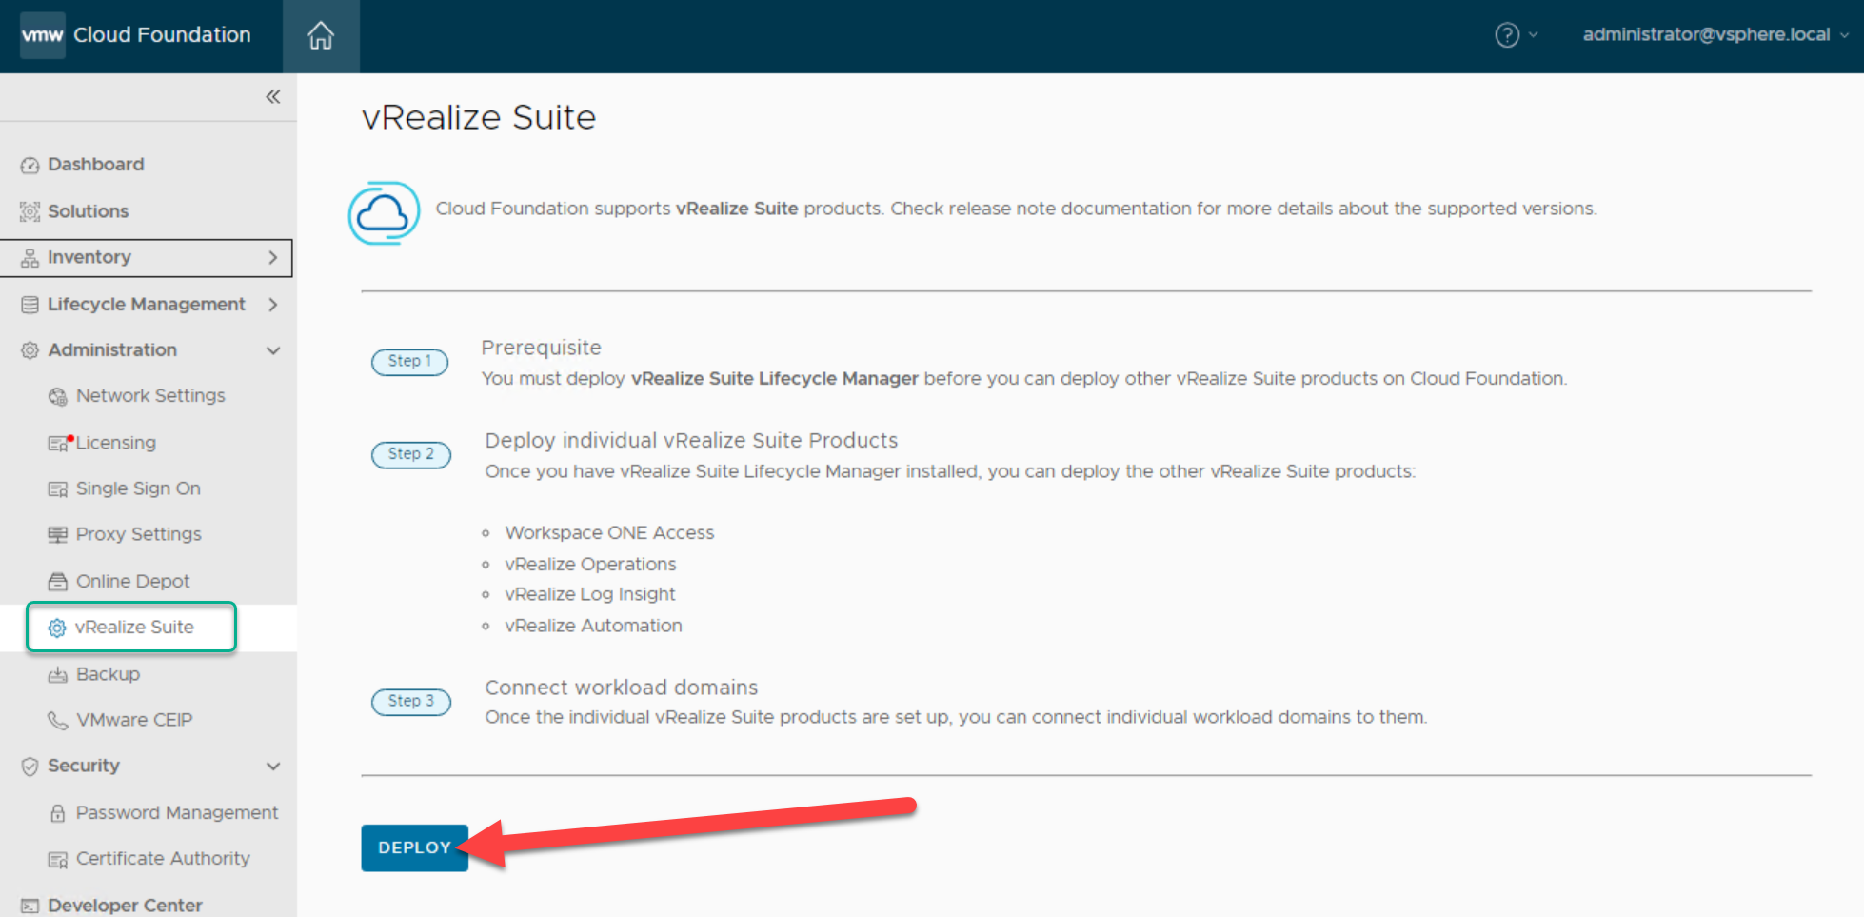Viewport: 1864px width, 917px height.
Task: Open the administrator@vsphere.local user menu
Action: 1715,35
